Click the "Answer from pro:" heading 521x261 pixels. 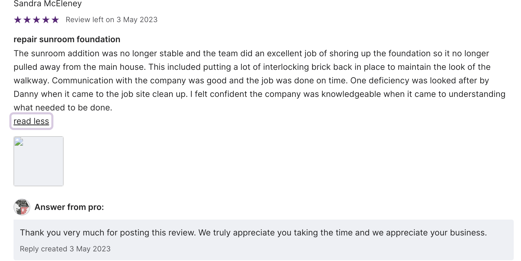[x=69, y=207]
